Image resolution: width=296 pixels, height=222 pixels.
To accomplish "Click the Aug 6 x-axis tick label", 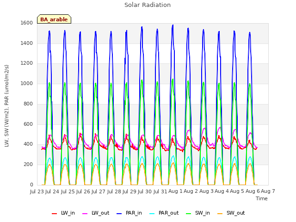I will click(253, 191).
